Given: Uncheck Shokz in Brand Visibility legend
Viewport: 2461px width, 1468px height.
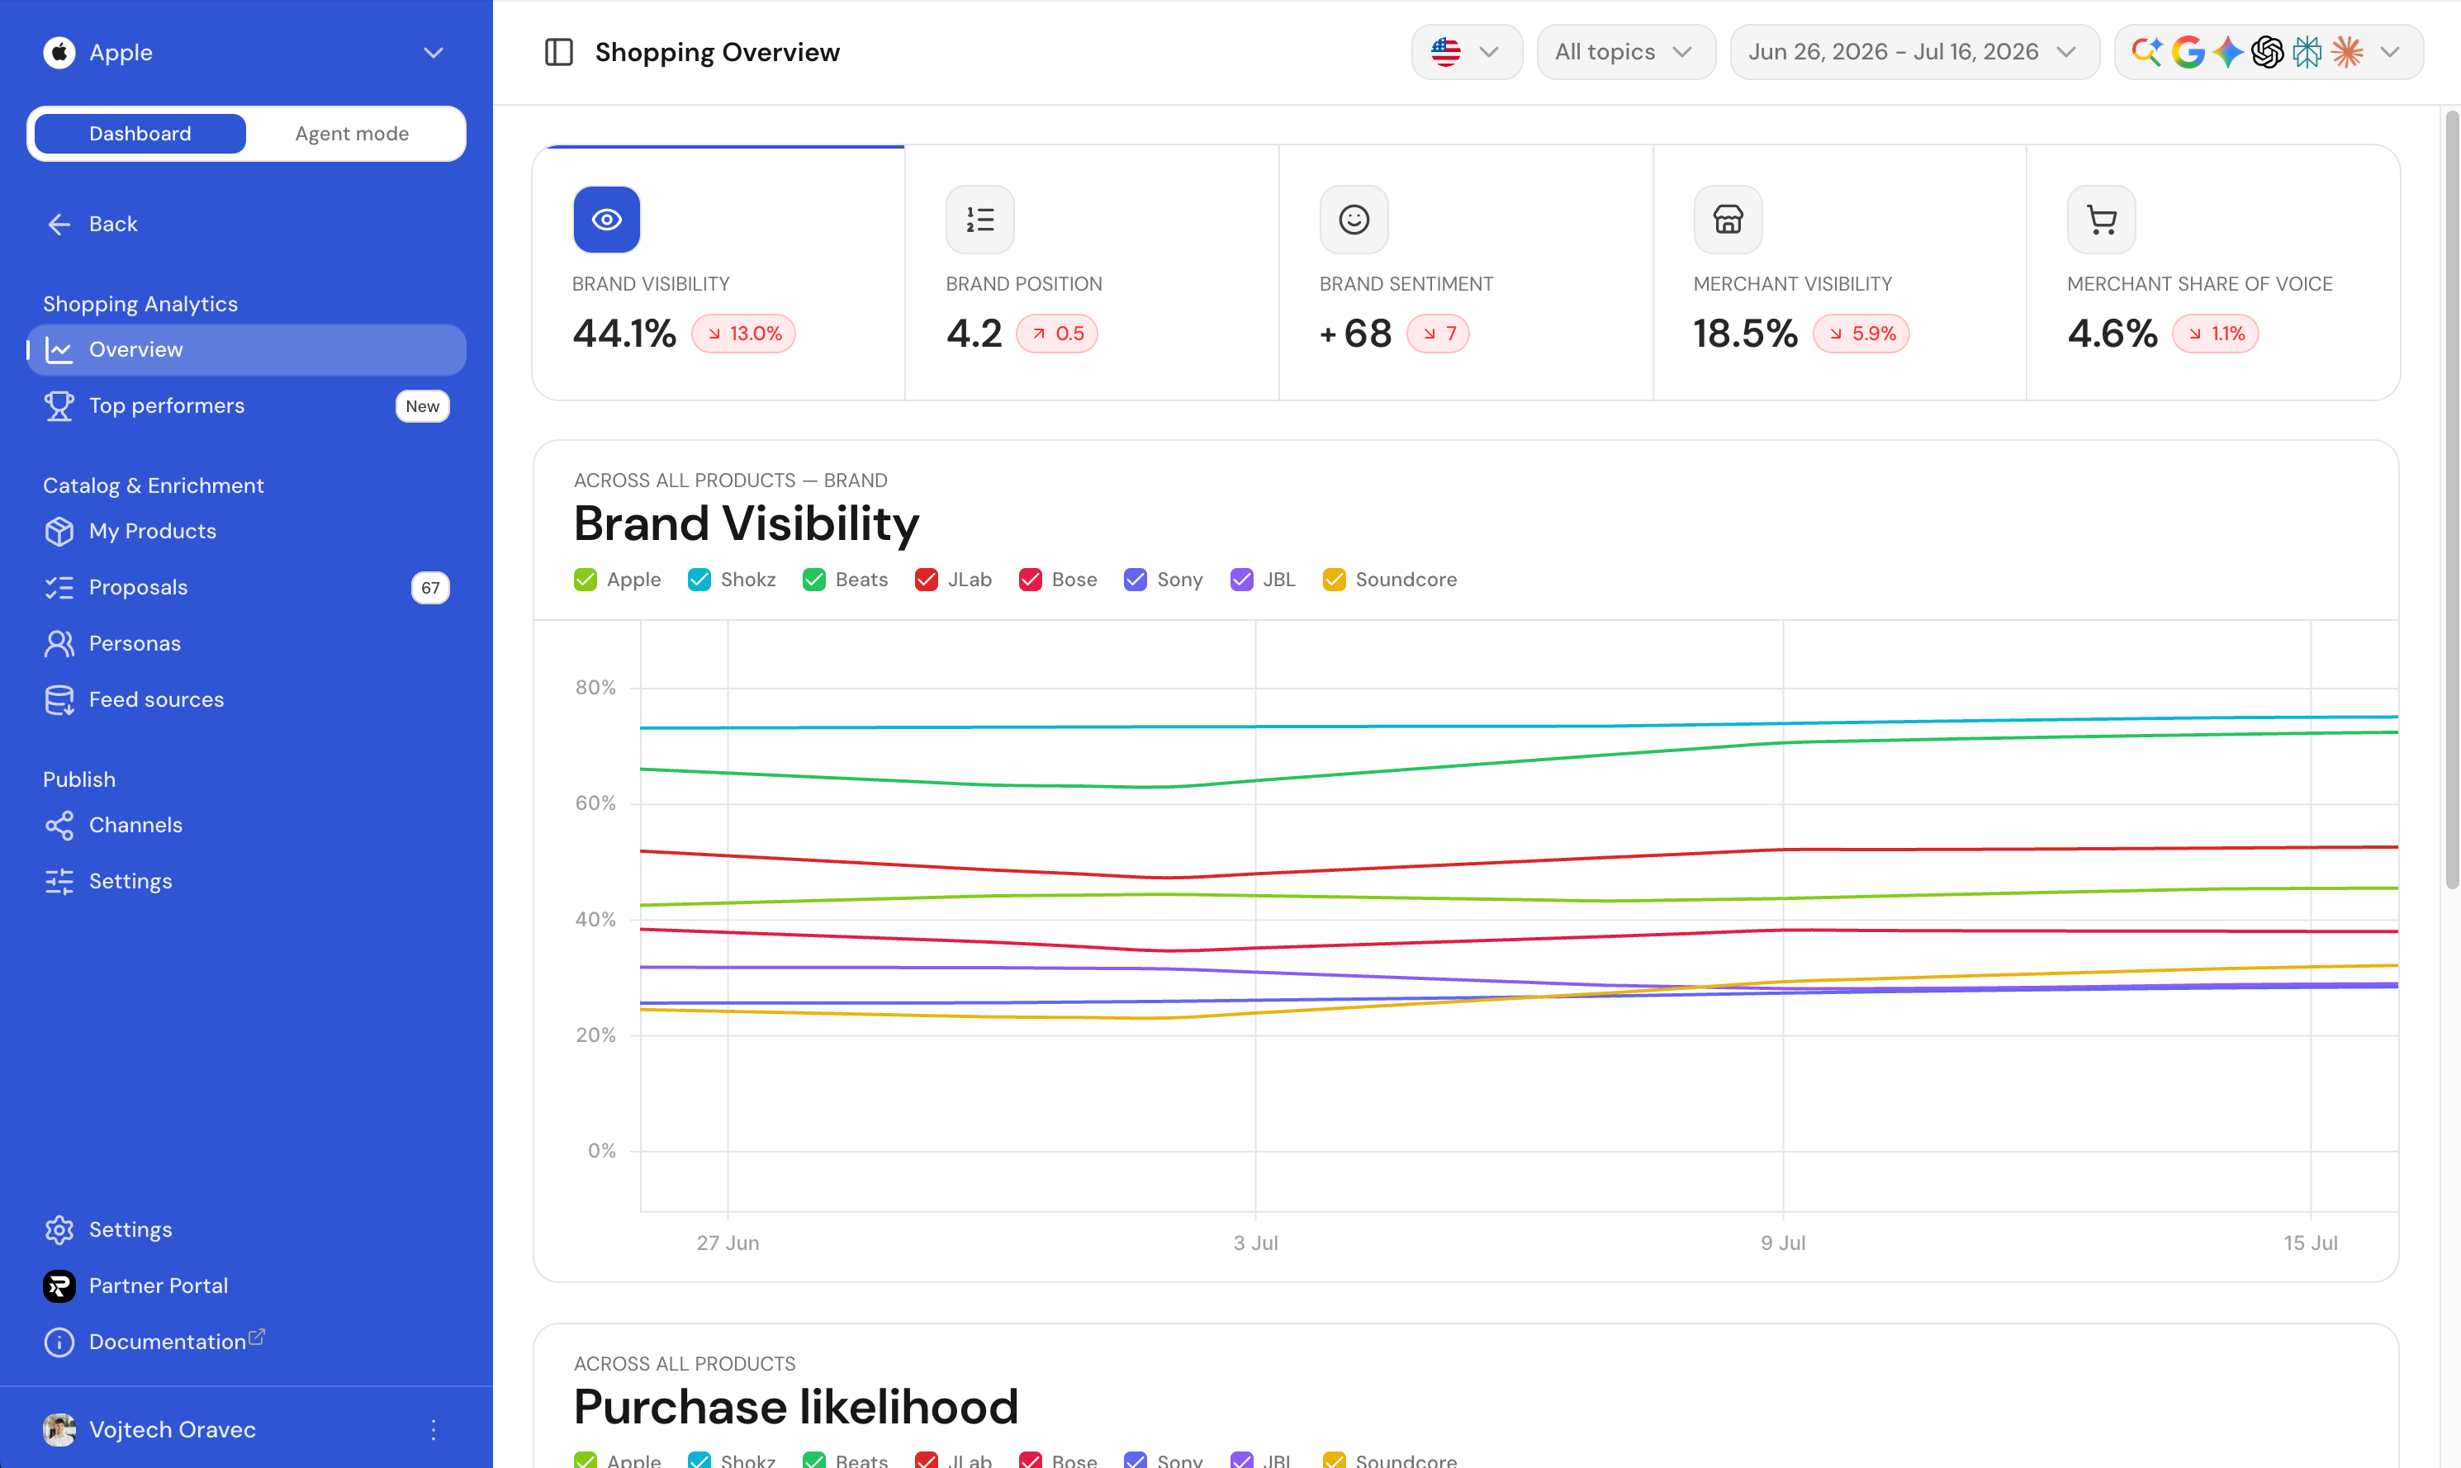Looking at the screenshot, I should pyautogui.click(x=699, y=580).
